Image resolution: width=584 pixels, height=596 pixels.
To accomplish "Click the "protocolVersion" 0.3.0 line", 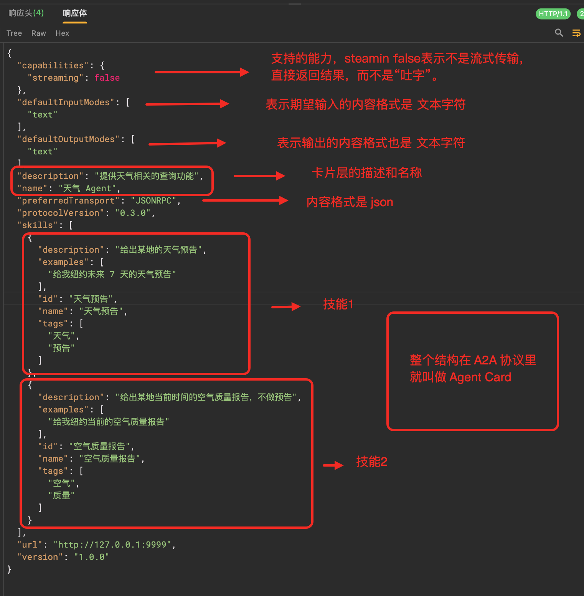I will click(x=86, y=213).
